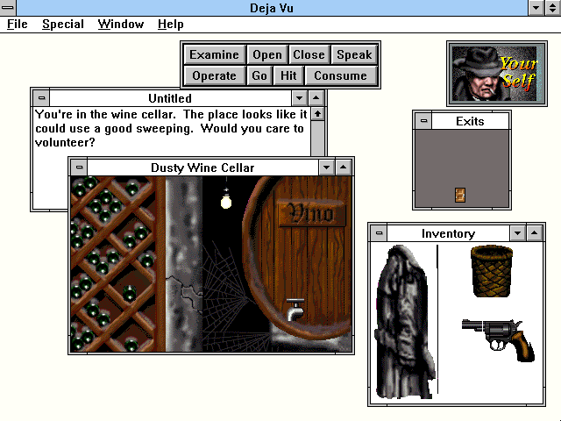Open Deja Vu application control menu
The width and height of the screenshot is (561, 421).
point(8,8)
